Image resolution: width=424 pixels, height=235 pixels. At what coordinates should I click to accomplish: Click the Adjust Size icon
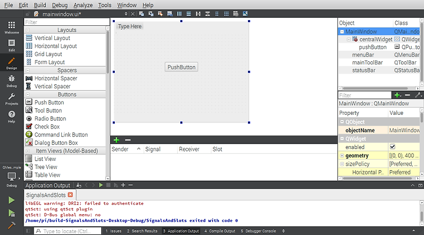[245, 14]
